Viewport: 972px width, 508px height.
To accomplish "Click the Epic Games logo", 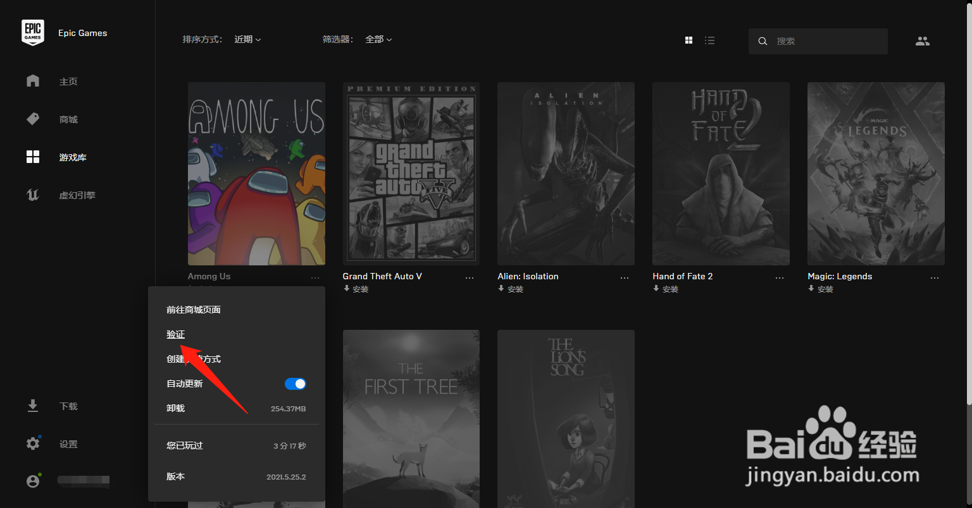I will pos(33,33).
